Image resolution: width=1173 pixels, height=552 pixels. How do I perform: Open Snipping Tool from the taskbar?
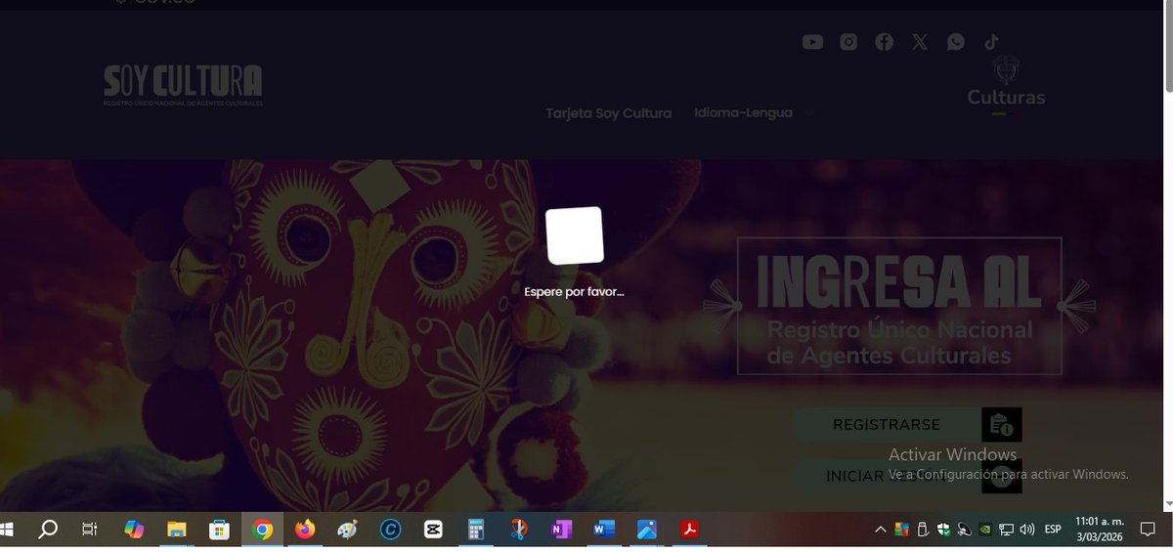tap(519, 530)
